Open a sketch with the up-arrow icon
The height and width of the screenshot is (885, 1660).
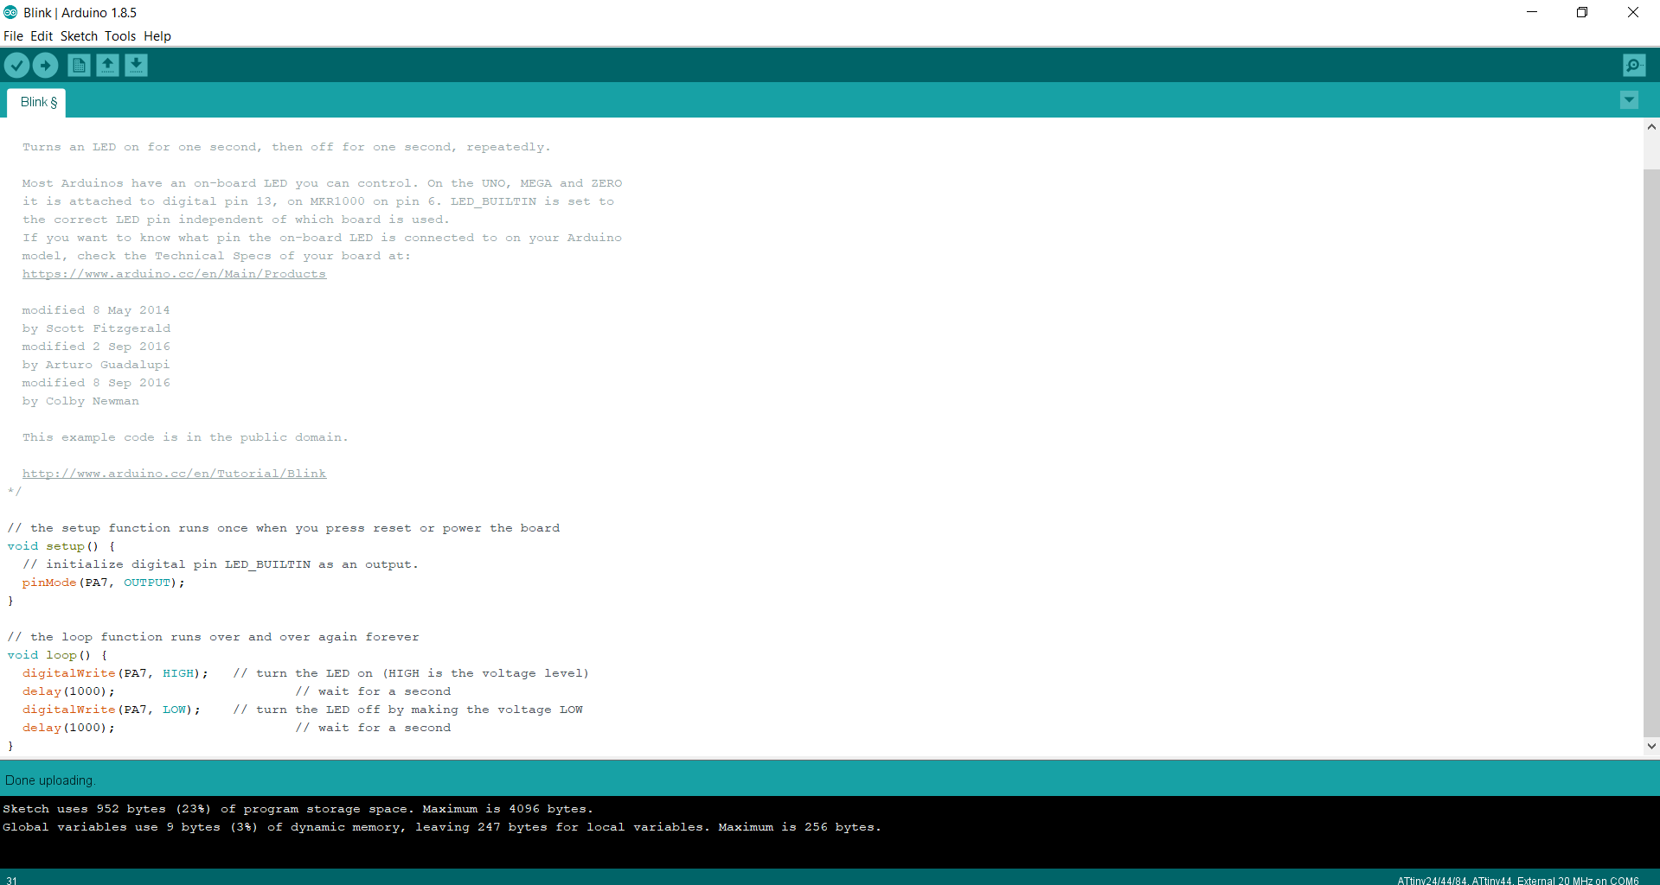(x=107, y=65)
